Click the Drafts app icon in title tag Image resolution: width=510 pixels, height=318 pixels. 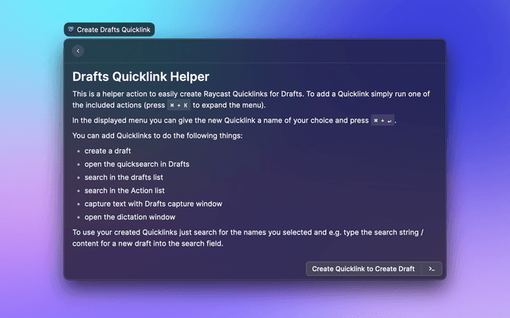pos(71,29)
